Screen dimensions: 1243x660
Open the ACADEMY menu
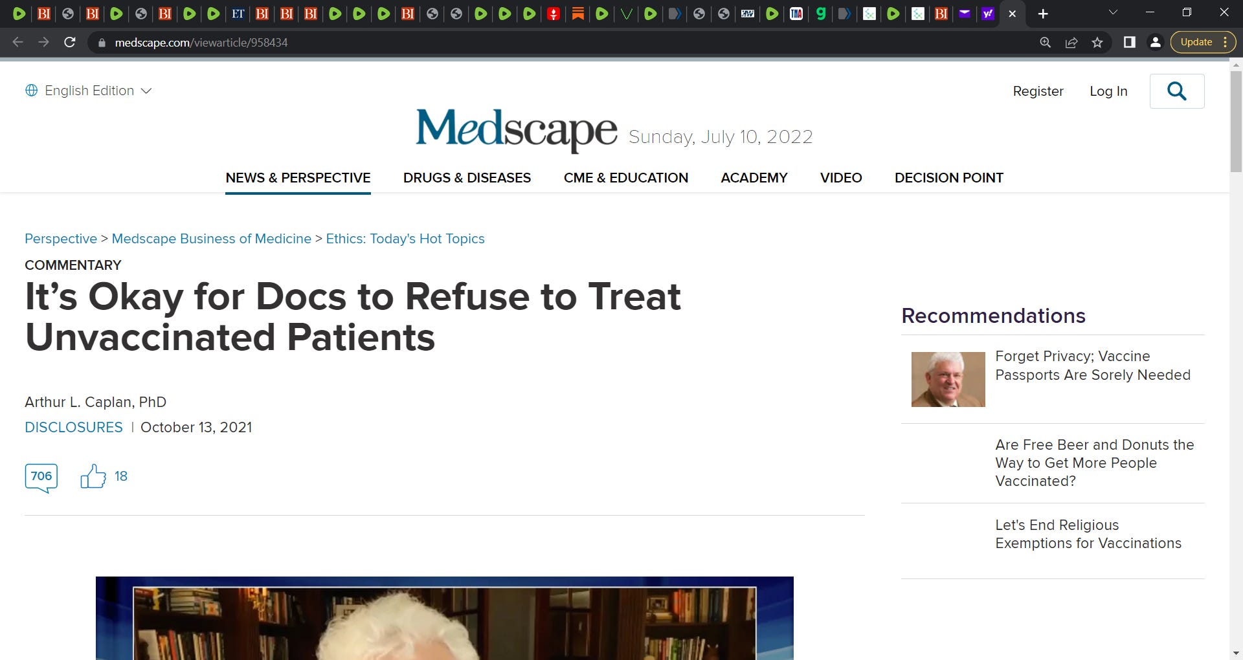click(754, 178)
